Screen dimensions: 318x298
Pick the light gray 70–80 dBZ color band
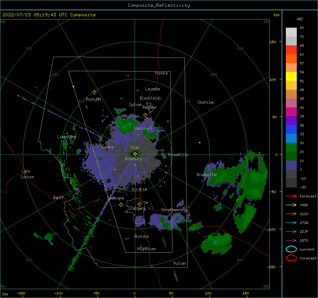[x=291, y=32]
